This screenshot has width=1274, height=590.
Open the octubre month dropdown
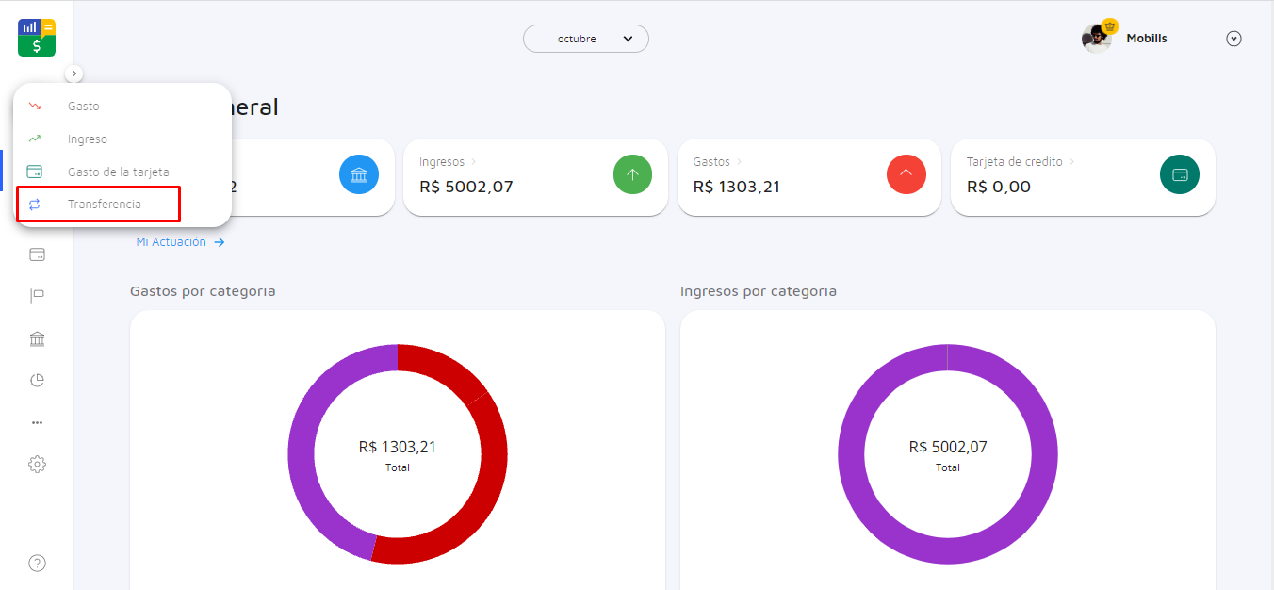click(586, 39)
